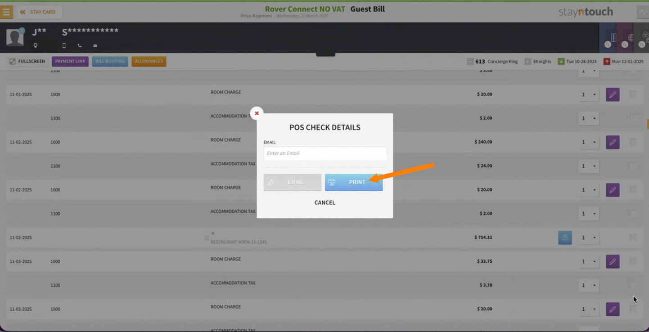This screenshot has width=649, height=332.
Task: Click the guest card pull-down handle
Action: [325, 54]
